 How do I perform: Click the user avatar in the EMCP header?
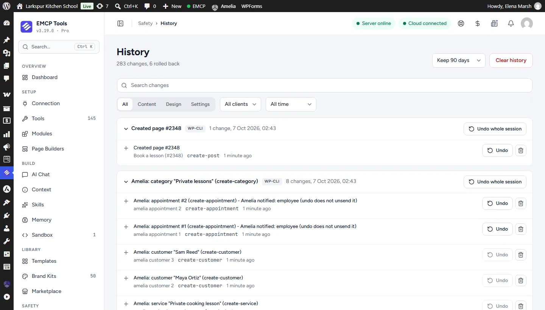coord(527,23)
